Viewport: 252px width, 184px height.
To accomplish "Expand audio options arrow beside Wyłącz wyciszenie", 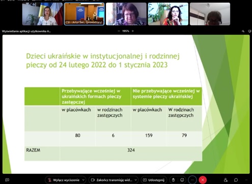I will tap(83, 180).
